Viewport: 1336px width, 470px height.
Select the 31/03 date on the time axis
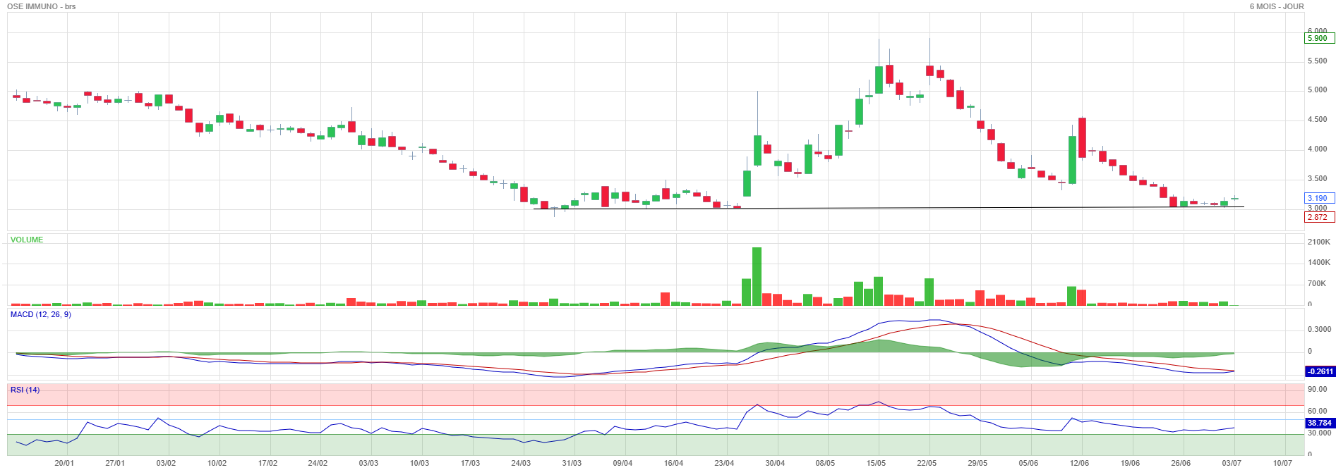572,463
